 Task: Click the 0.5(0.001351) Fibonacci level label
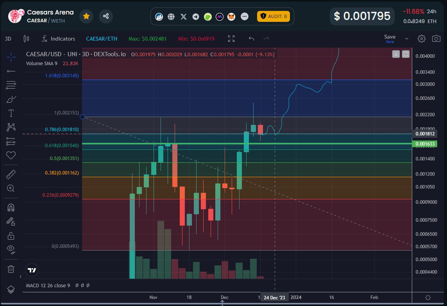coord(64,158)
